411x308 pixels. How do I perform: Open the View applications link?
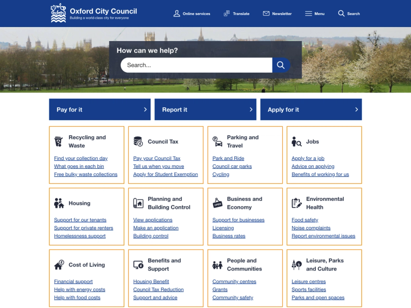[x=153, y=220]
